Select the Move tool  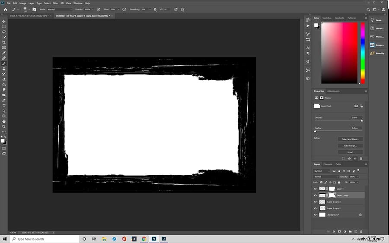[4, 21]
